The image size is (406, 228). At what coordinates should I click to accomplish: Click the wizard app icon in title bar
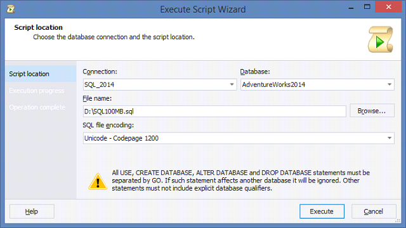(11, 9)
